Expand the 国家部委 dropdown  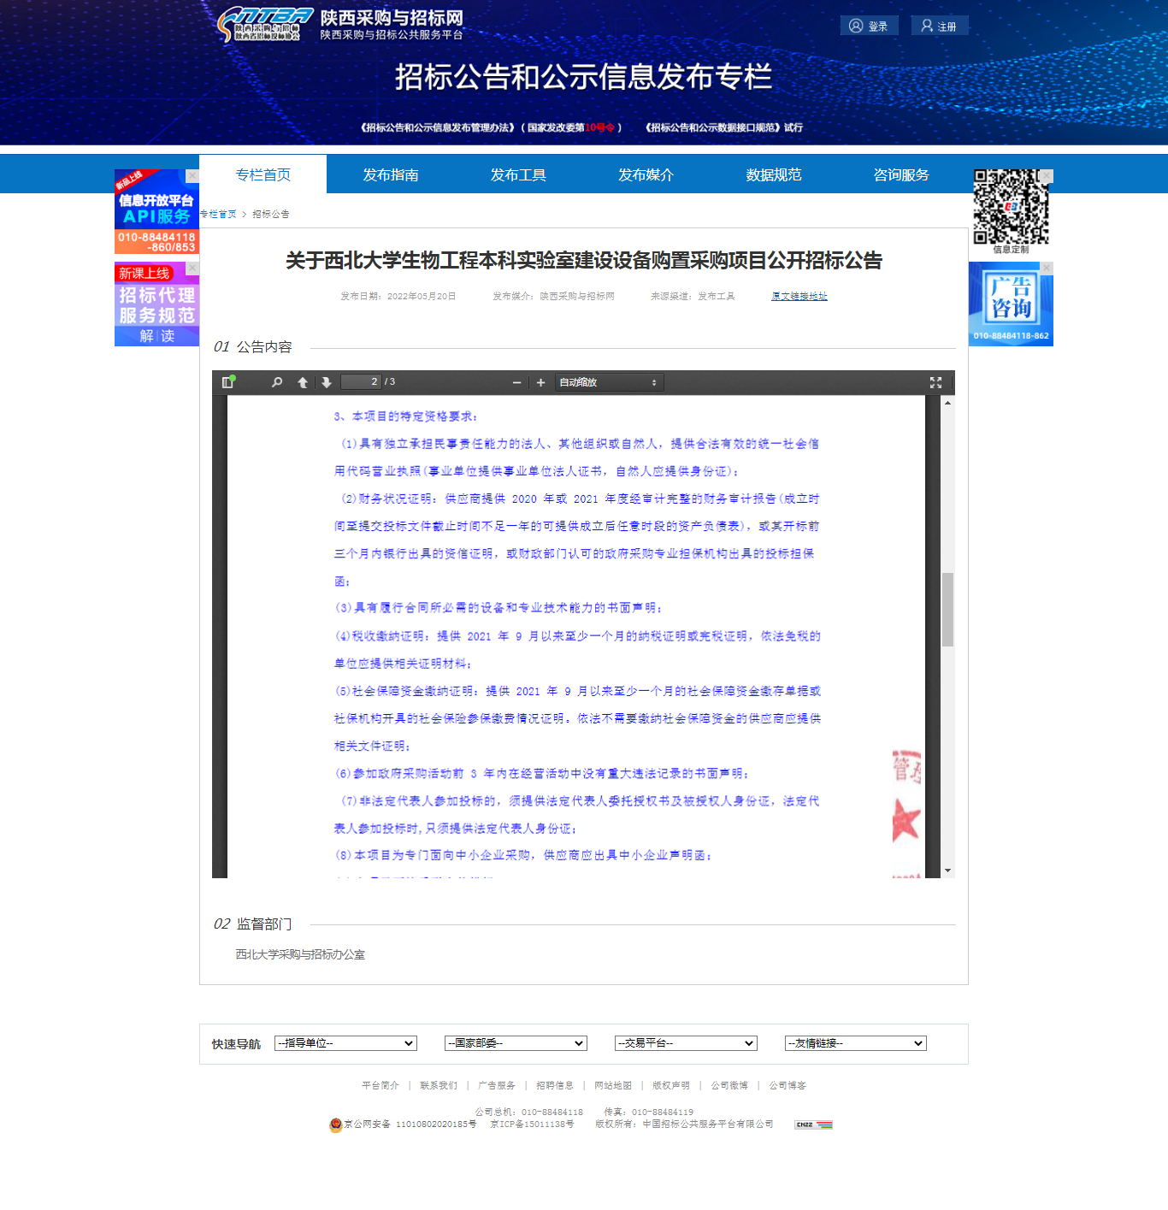click(516, 1043)
